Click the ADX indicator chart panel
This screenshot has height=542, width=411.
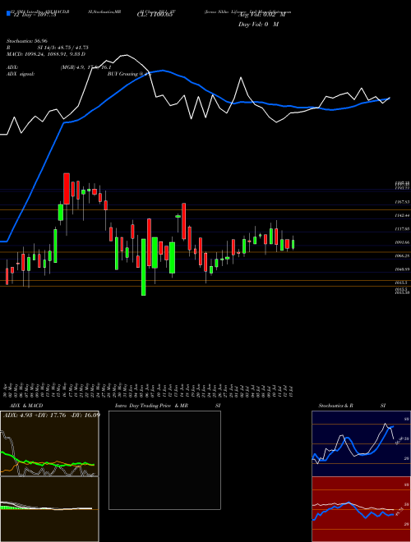(49, 443)
